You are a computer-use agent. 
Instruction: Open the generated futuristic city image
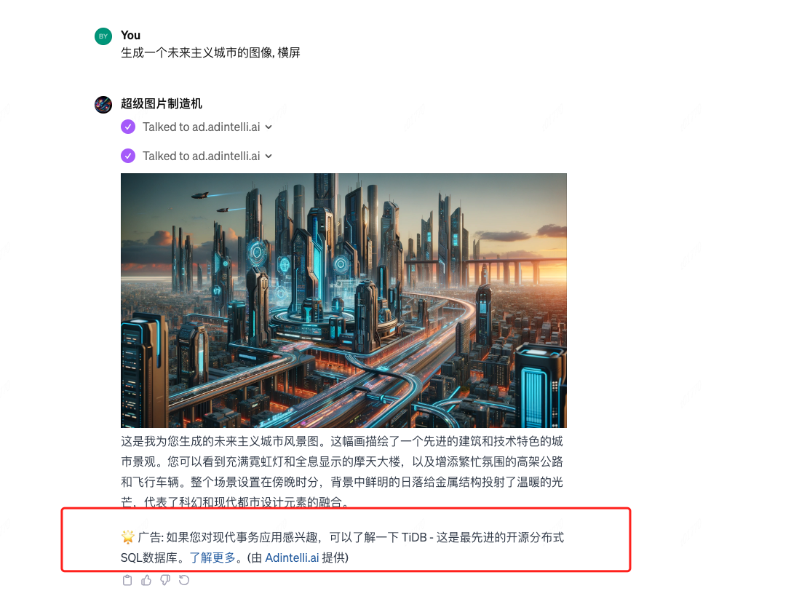coord(343,301)
